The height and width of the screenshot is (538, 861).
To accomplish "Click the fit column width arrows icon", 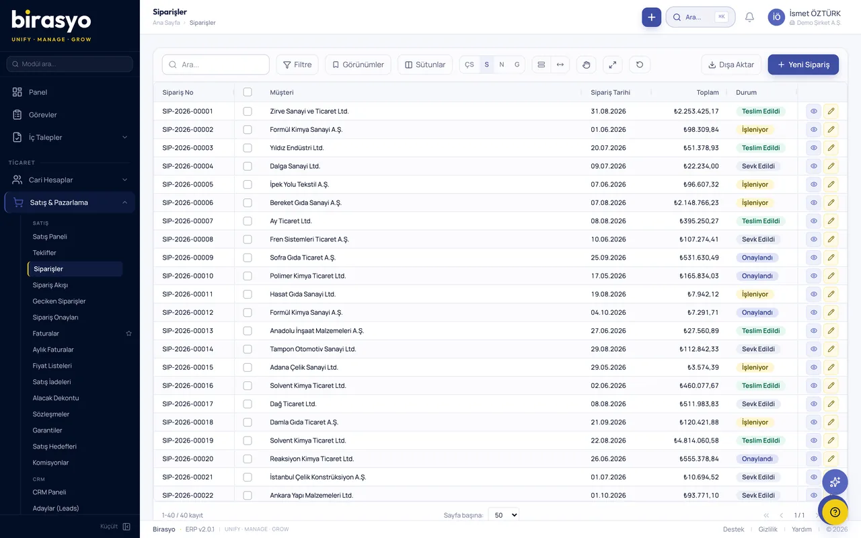I will pyautogui.click(x=560, y=65).
